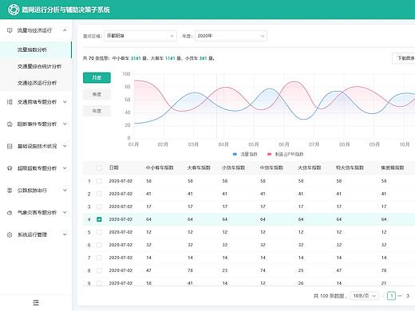This screenshot has width=415, height=311.
Task: Switch chart to 年度 yearly view
Action: 97,111
